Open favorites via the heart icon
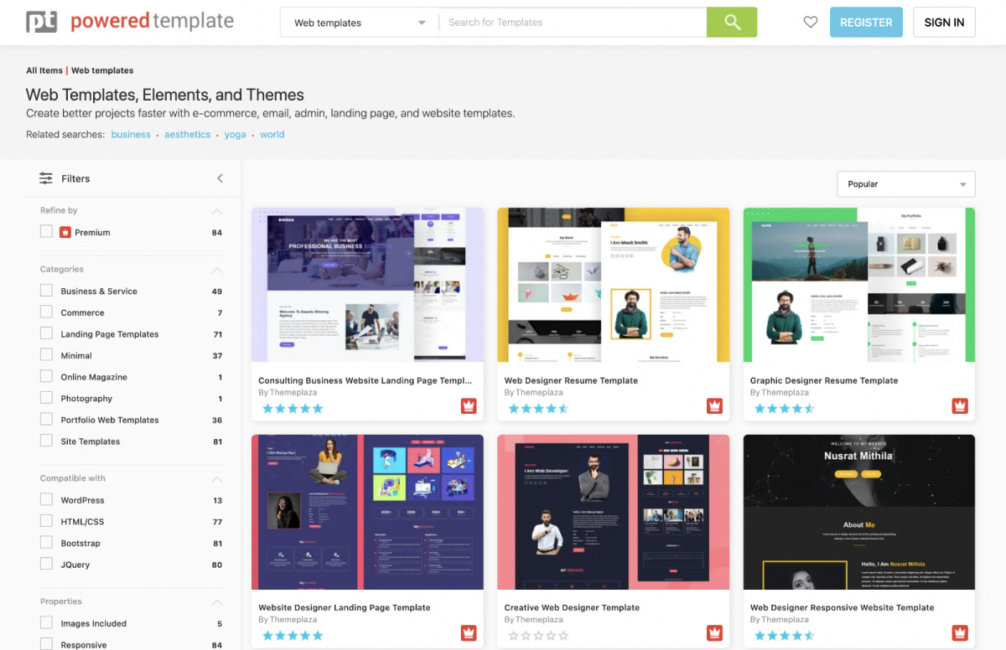Image resolution: width=1006 pixels, height=650 pixels. coord(810,23)
